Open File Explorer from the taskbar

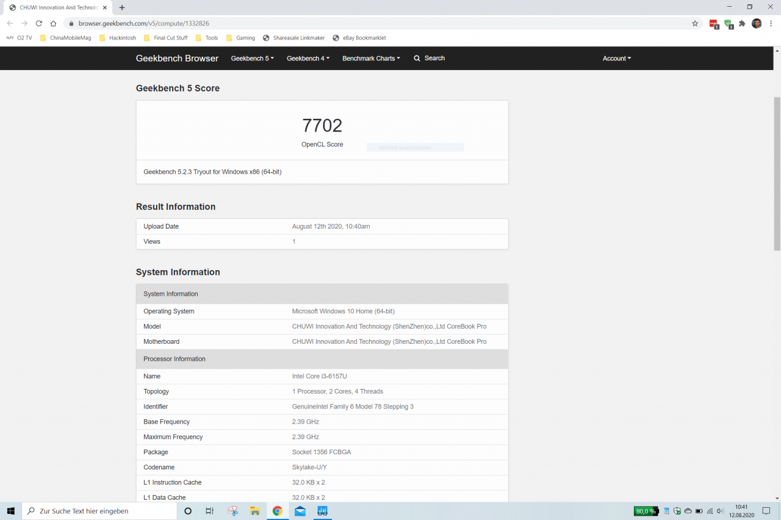click(255, 511)
